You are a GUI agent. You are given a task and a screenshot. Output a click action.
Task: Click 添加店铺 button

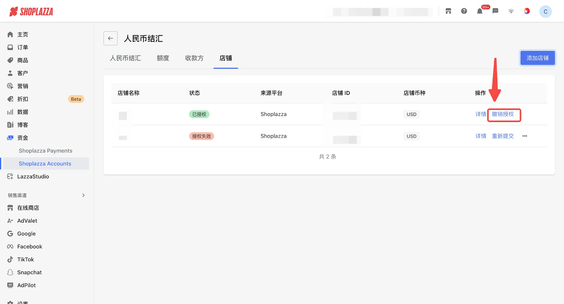tap(538, 58)
